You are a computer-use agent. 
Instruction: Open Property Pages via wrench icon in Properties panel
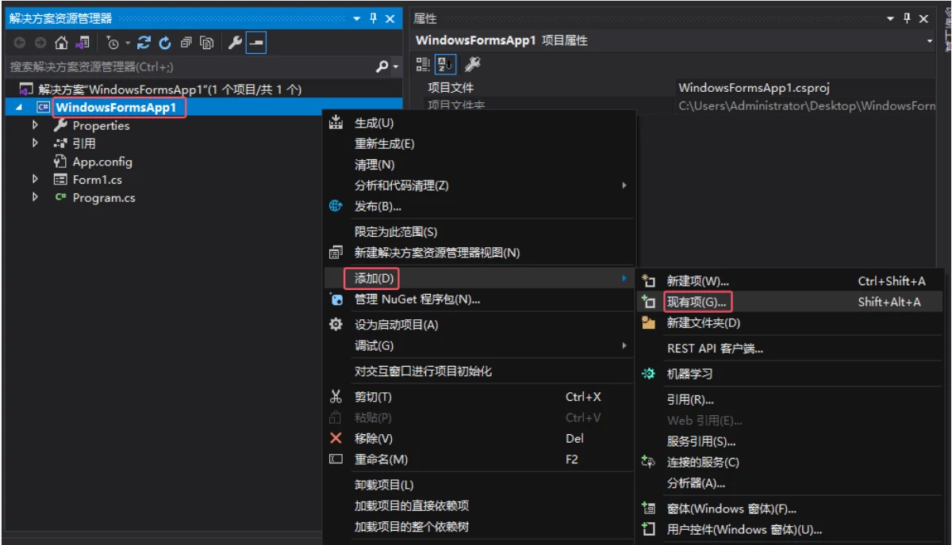pos(474,63)
